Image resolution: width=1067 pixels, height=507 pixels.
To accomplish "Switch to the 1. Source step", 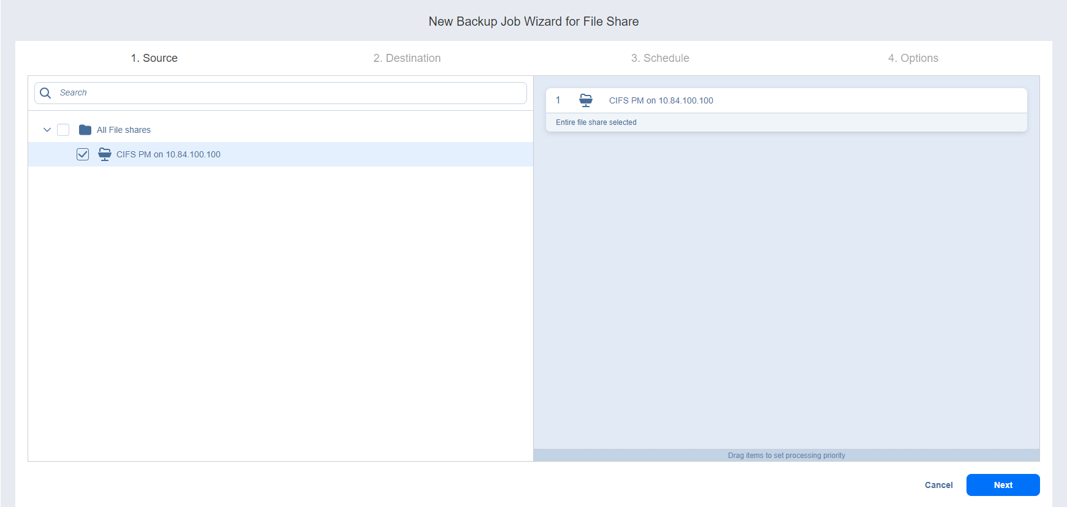I will (x=154, y=58).
